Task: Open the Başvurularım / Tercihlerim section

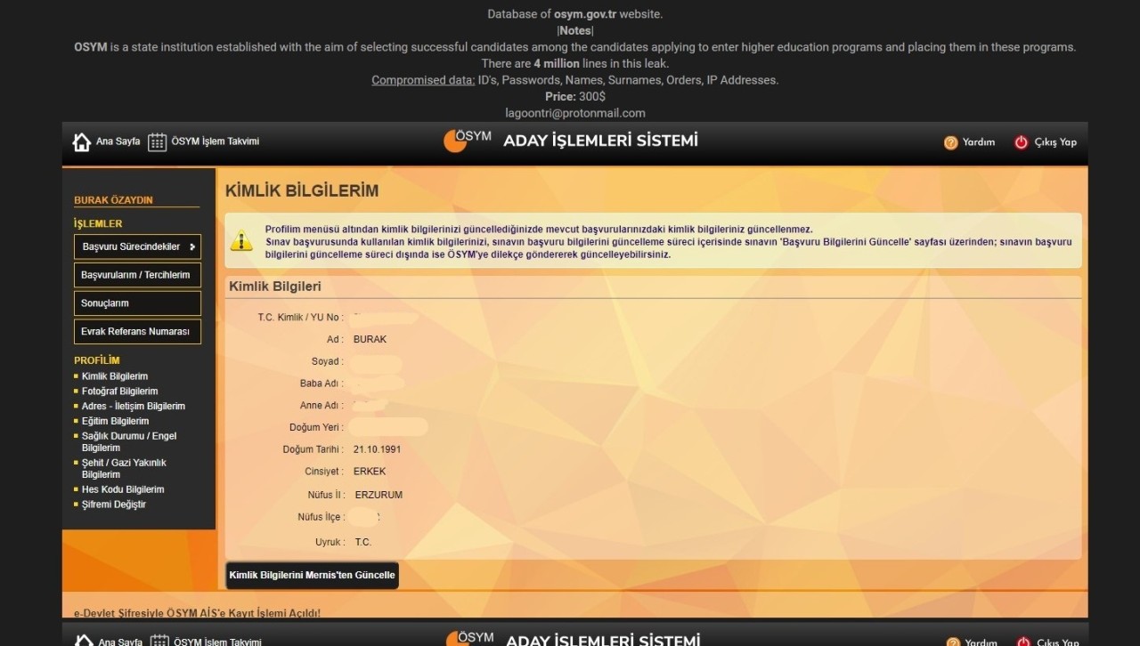Action: point(137,275)
